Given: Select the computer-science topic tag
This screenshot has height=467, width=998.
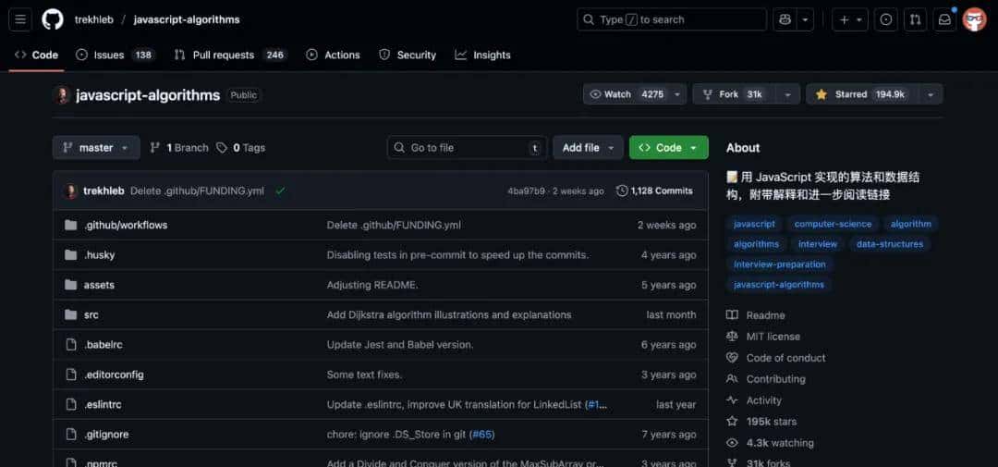Looking at the screenshot, I should pyautogui.click(x=834, y=225).
